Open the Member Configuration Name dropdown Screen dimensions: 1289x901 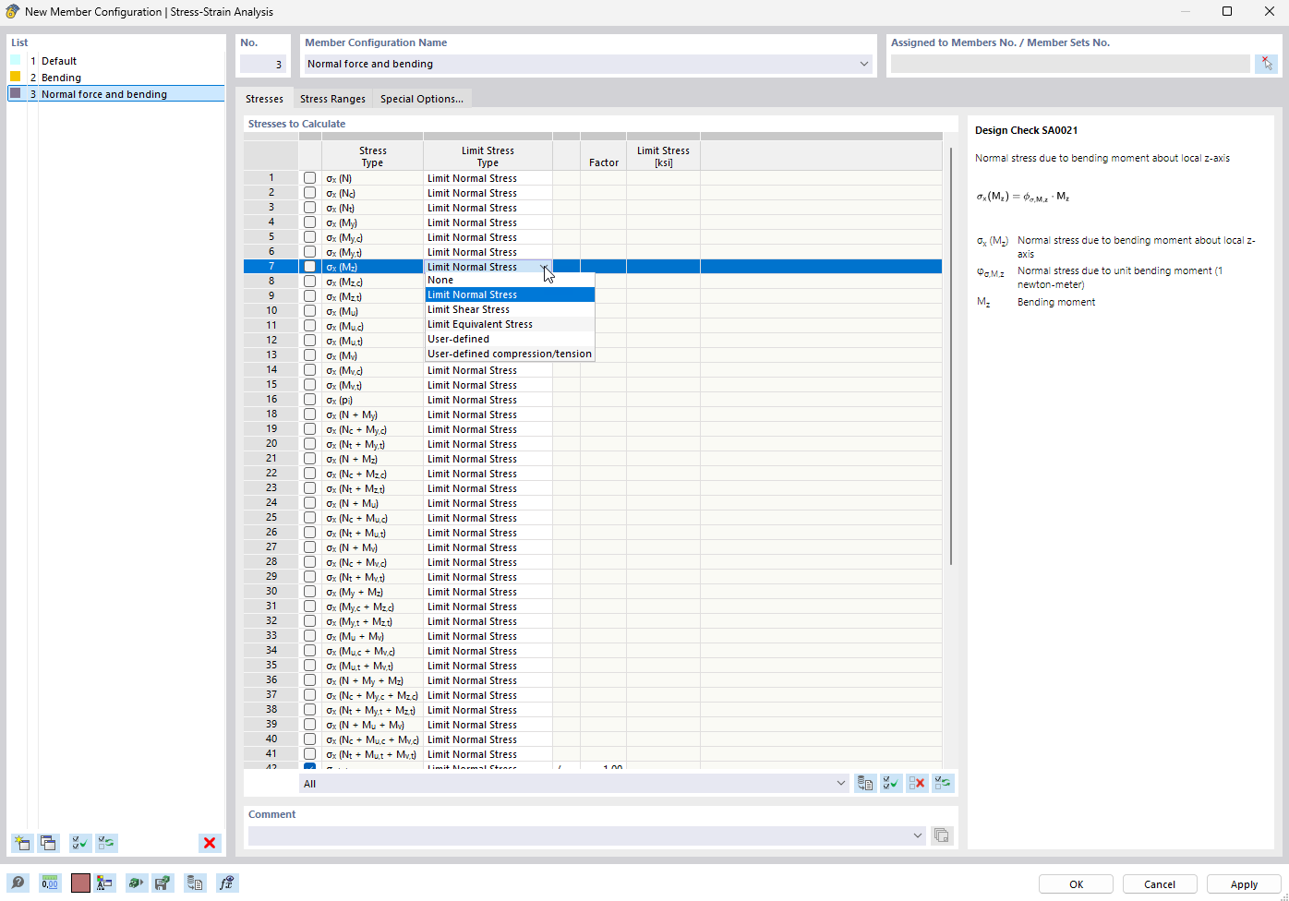(x=863, y=64)
